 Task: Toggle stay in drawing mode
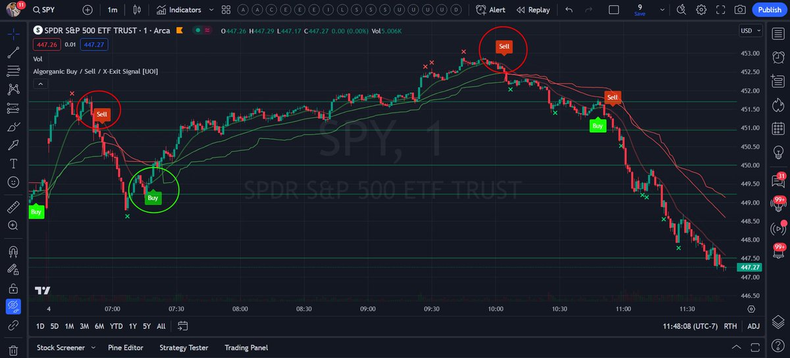pyautogui.click(x=13, y=269)
